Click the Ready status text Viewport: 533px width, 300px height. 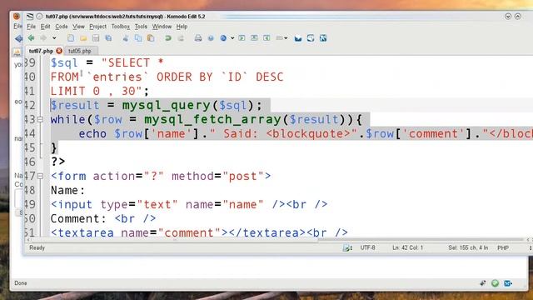pyautogui.click(x=37, y=247)
